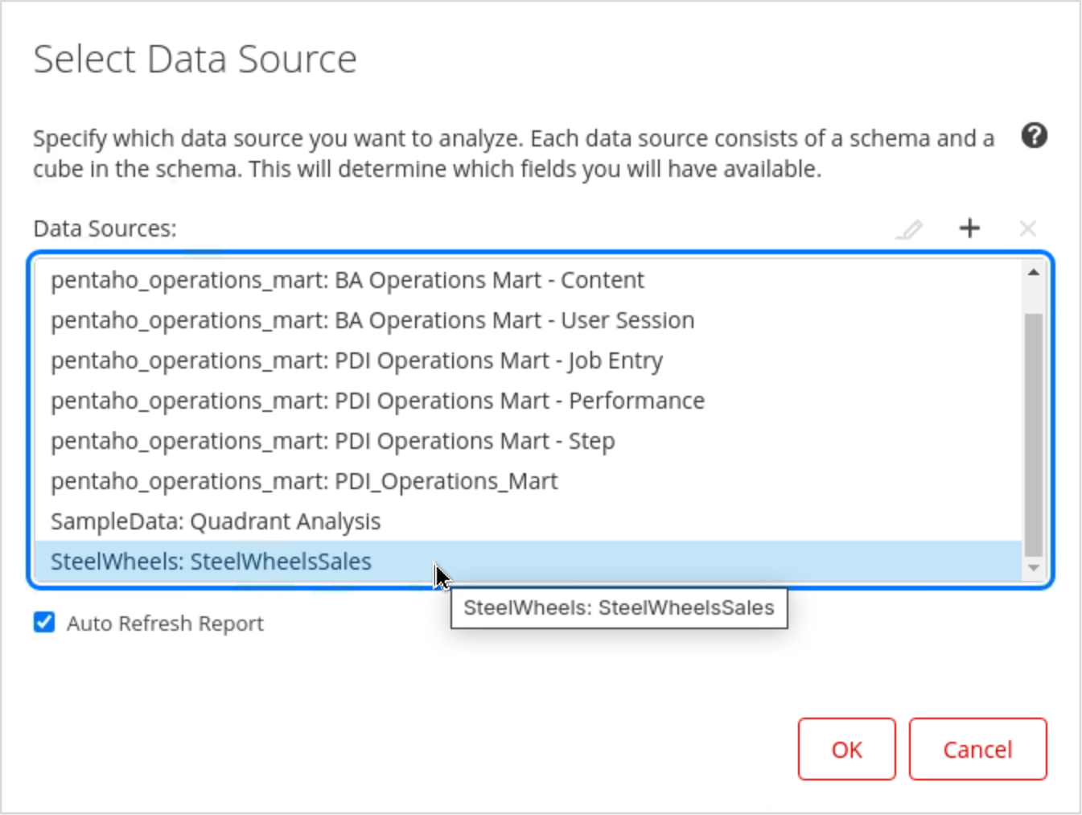Choose PDI Operations Mart - Performance
1082x815 pixels.
528,401
